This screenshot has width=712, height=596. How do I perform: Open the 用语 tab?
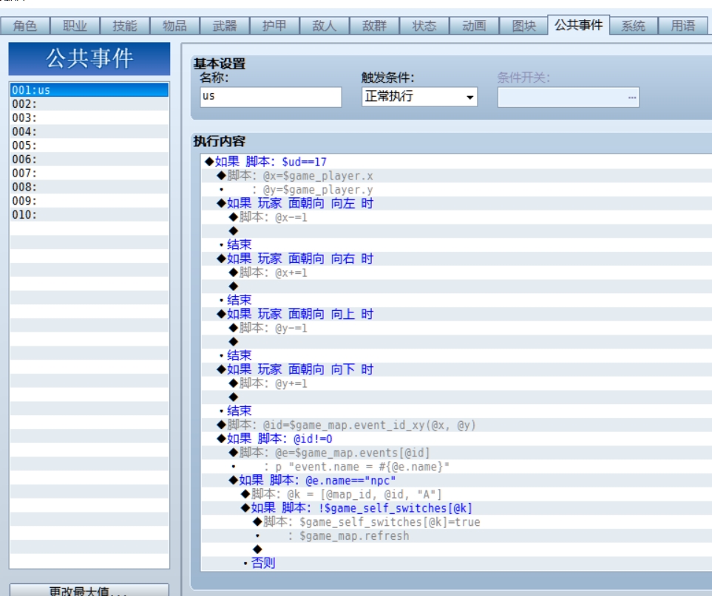point(683,26)
